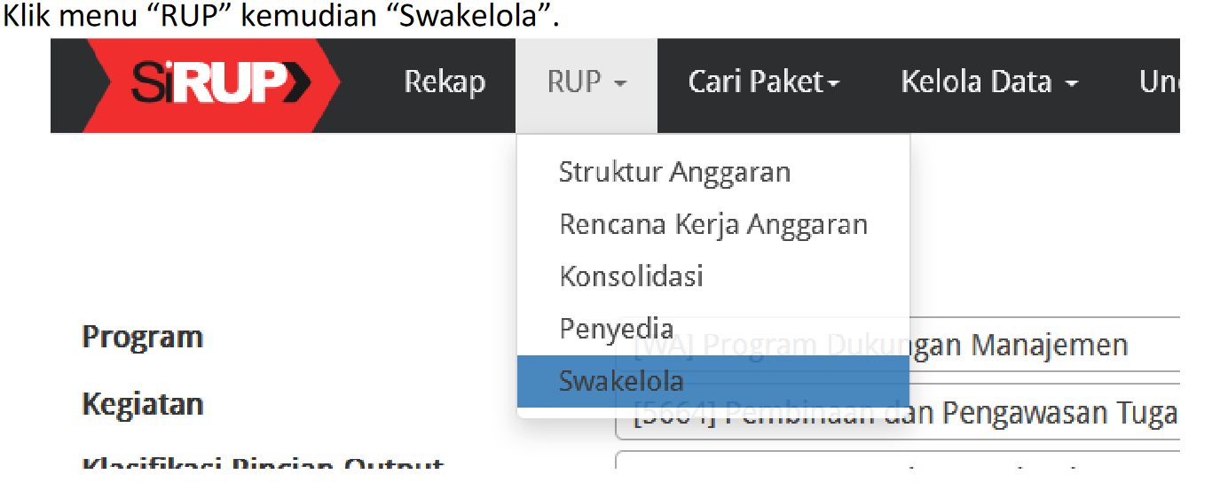Choose Rencana Kerja Anggaran menu entry
The image size is (1228, 490).
tap(712, 224)
